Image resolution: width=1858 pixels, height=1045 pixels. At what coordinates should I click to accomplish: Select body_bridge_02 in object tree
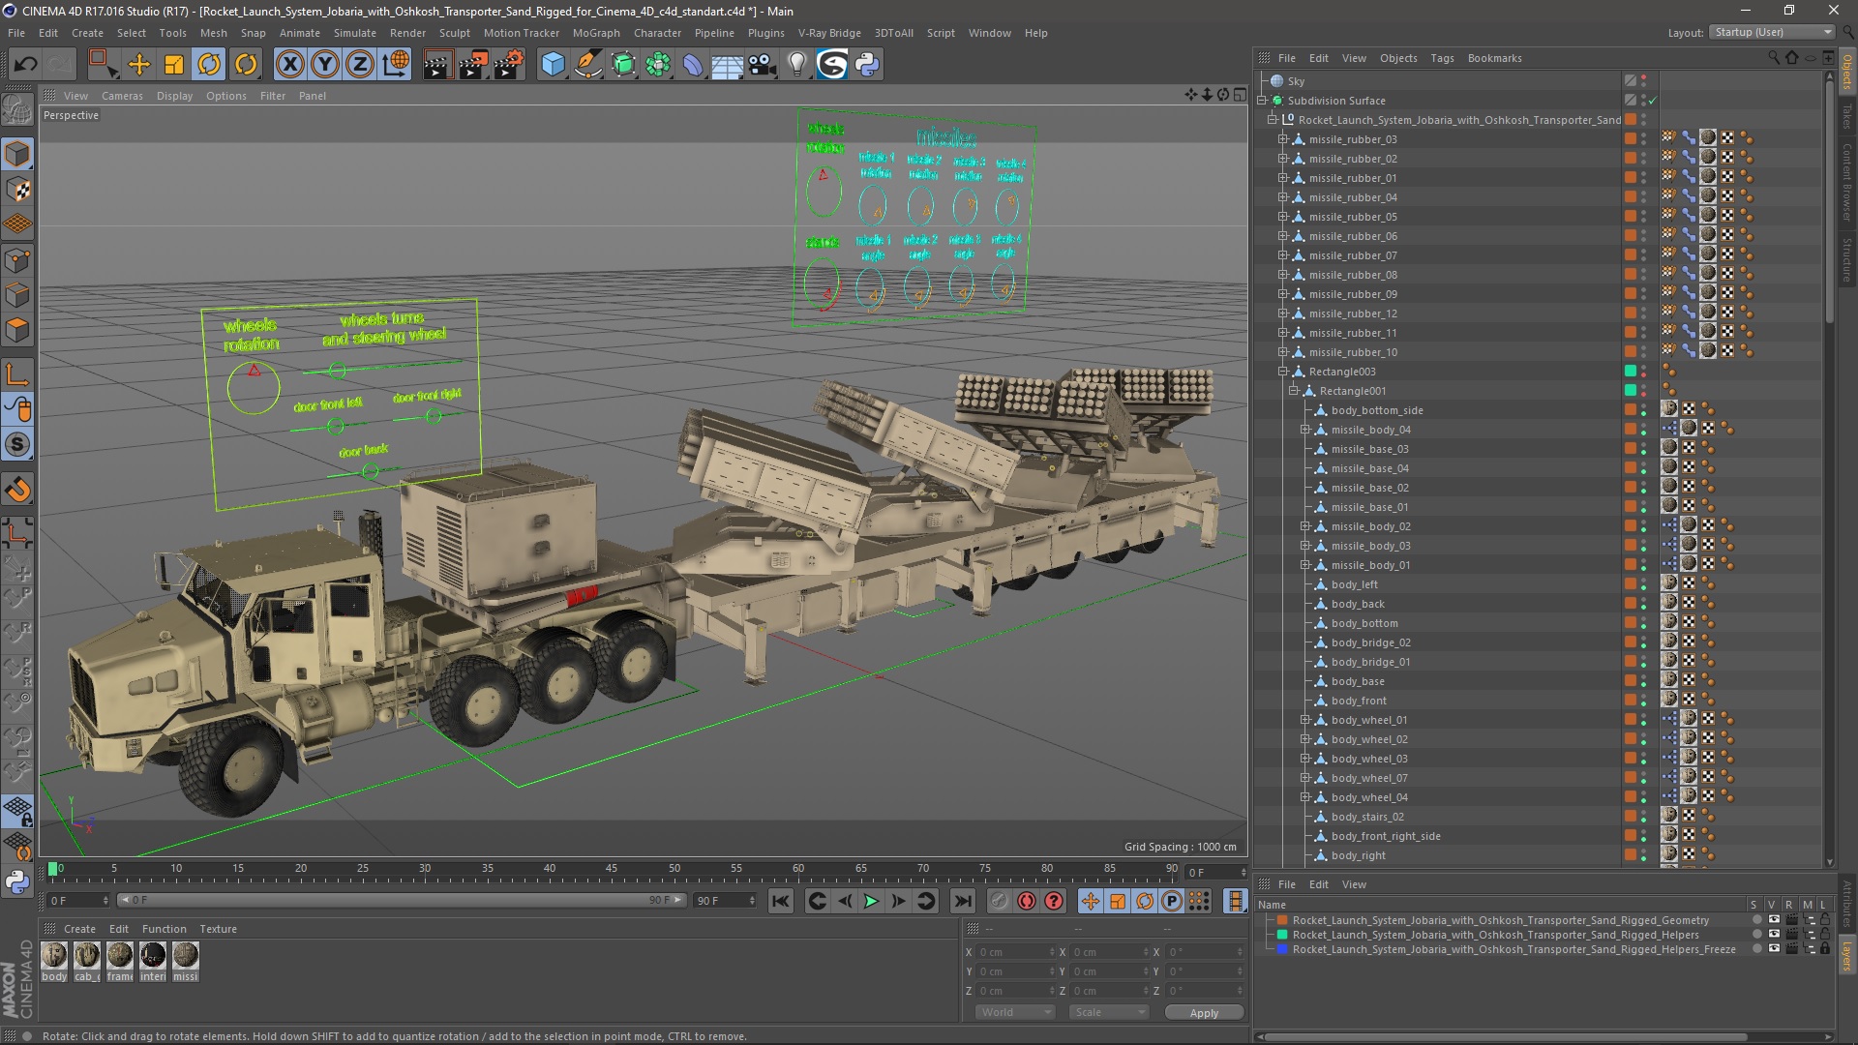[1370, 642]
